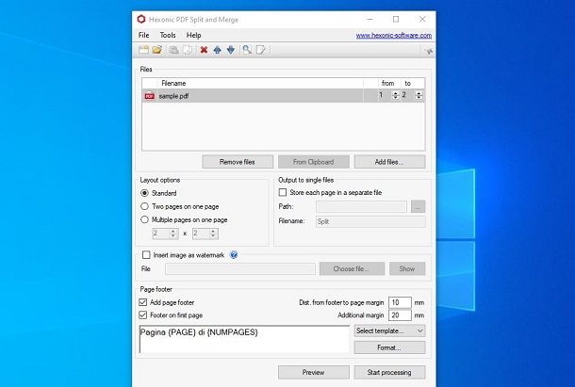The height and width of the screenshot is (387, 575).
Task: Click the pin icon at toolbar end
Action: tap(429, 51)
